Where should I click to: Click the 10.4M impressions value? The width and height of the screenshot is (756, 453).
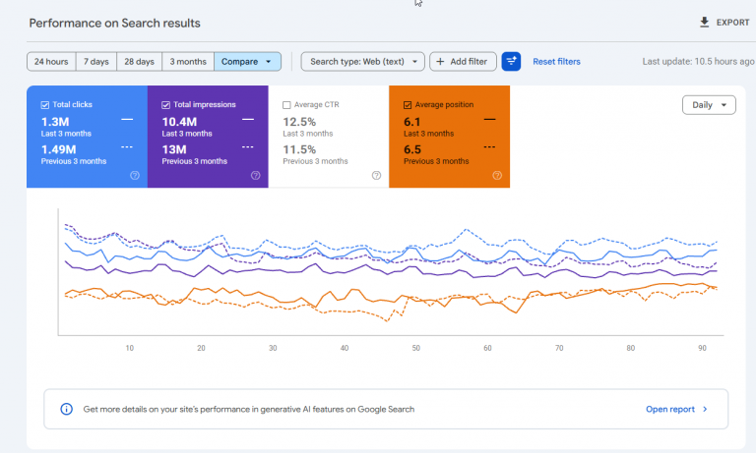coord(179,122)
